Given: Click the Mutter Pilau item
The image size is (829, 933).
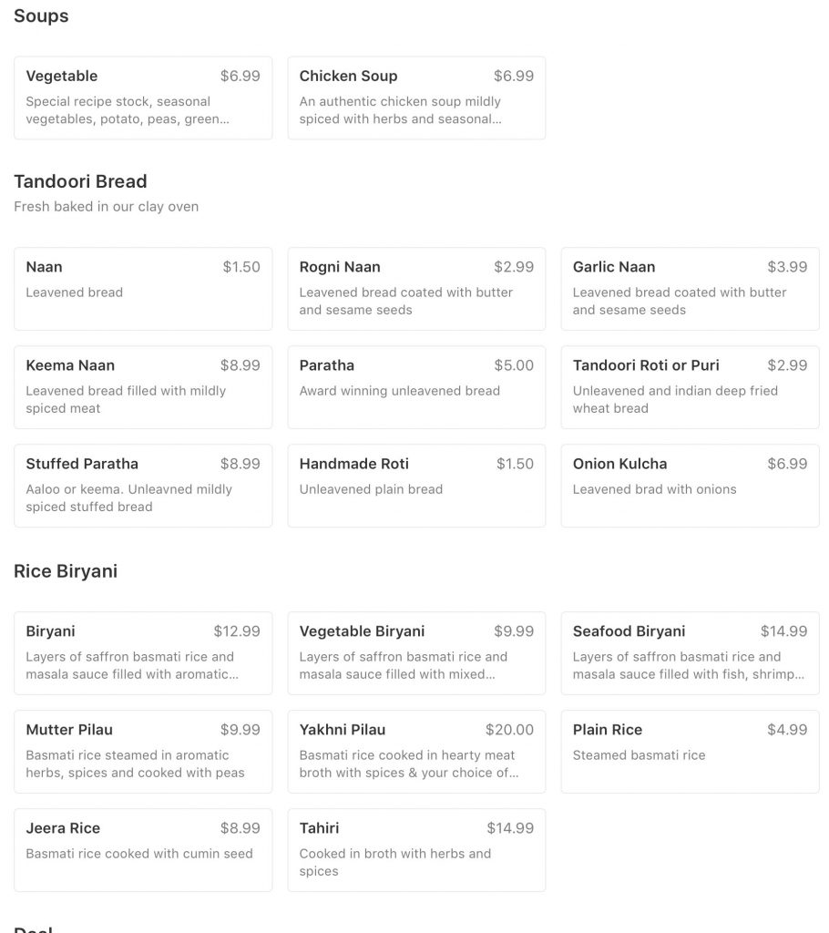Looking at the screenshot, I should pyautogui.click(x=143, y=751).
